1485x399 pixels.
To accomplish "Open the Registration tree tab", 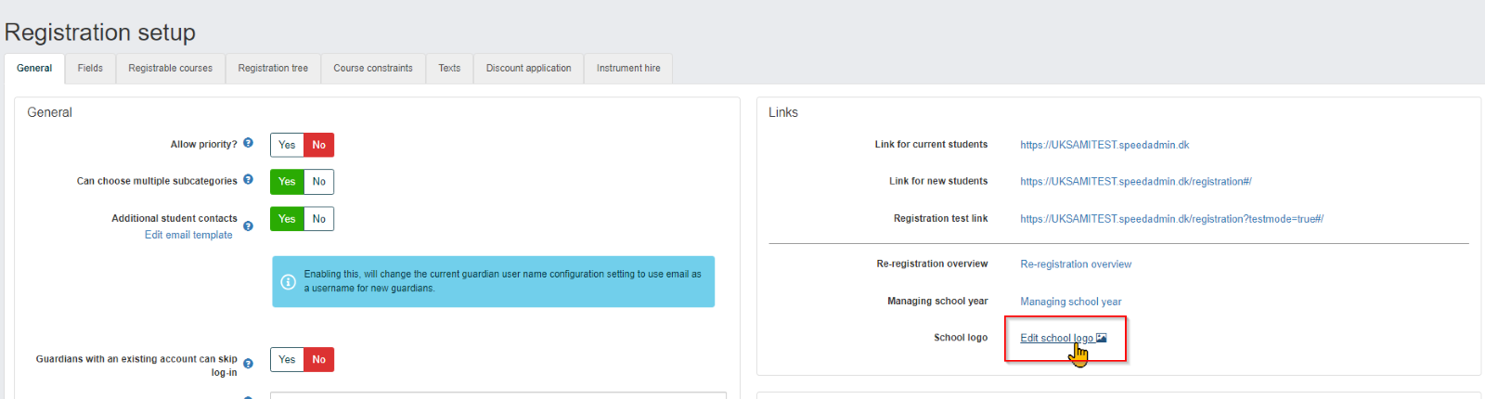I will tap(273, 69).
